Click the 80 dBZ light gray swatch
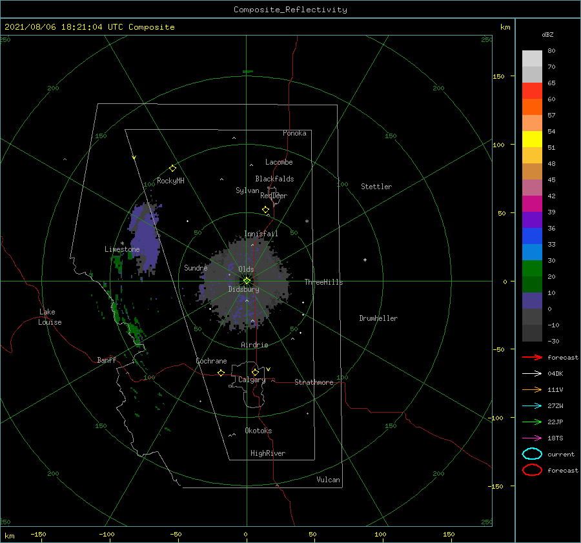 532,59
